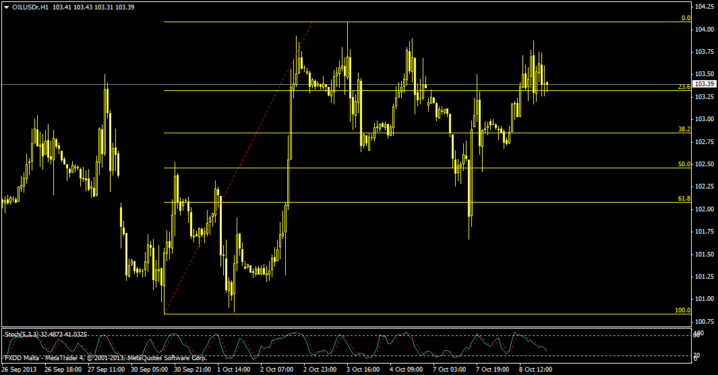Click the 102.75 price scale label
This screenshot has width=718, height=375.
coord(705,142)
